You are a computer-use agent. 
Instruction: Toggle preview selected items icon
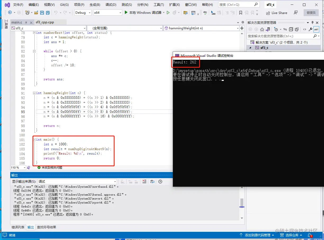click(x=317, y=29)
